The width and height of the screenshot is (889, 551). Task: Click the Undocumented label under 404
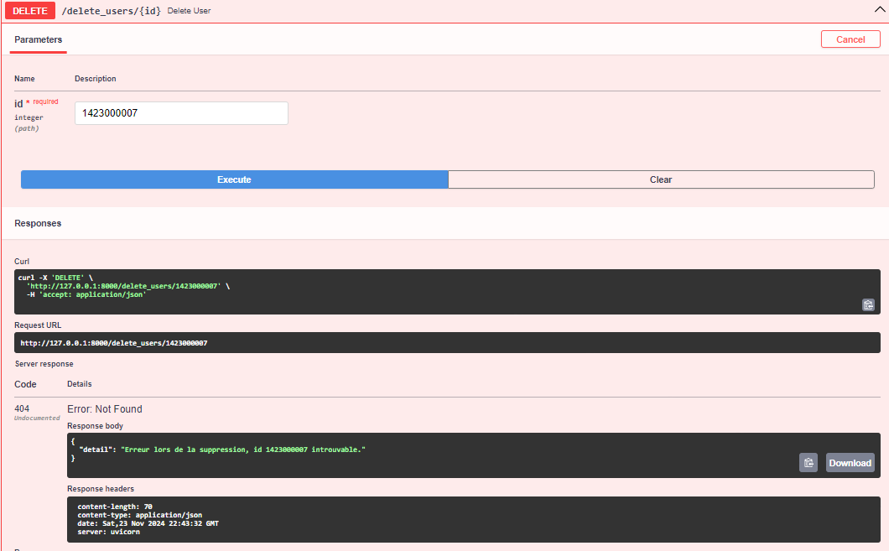coord(37,416)
